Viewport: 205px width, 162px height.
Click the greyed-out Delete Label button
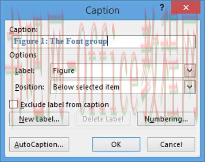click(x=103, y=119)
